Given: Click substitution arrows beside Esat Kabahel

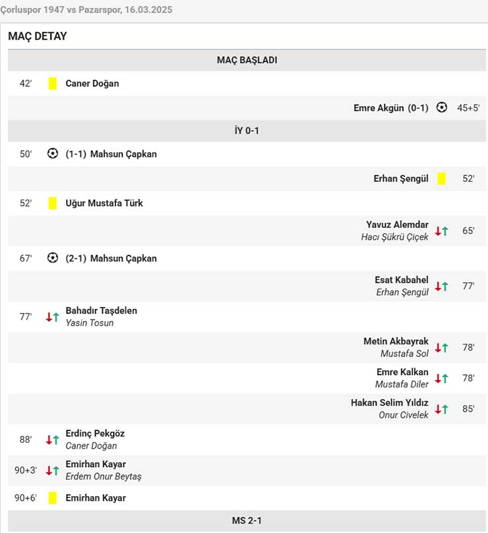Looking at the screenshot, I should 441,286.
